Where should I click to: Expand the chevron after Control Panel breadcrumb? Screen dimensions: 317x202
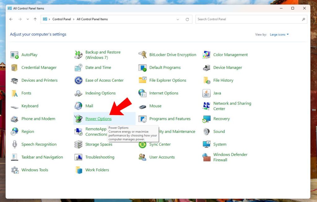pos(74,19)
